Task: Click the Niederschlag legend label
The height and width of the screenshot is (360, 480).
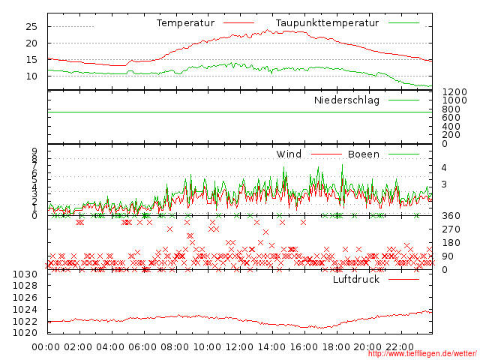Action: [x=346, y=100]
